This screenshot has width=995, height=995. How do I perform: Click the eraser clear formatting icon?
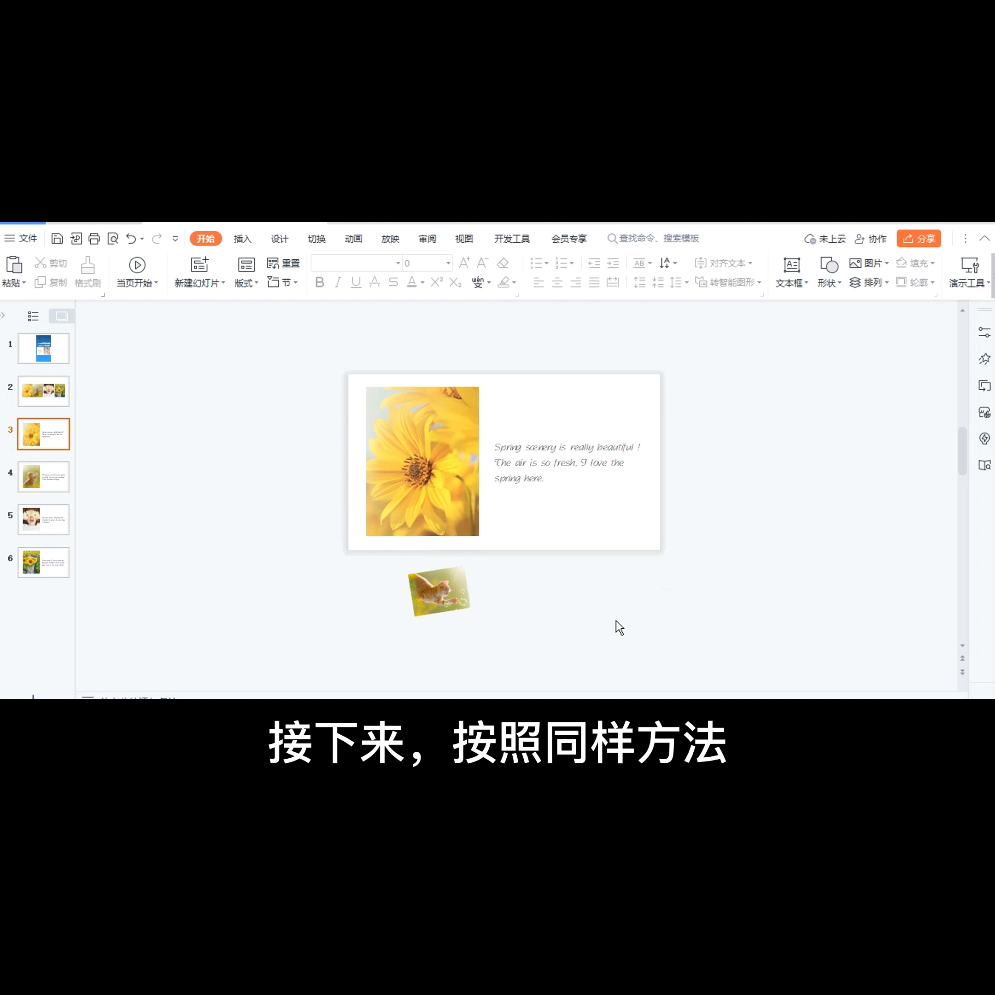pyautogui.click(x=503, y=263)
